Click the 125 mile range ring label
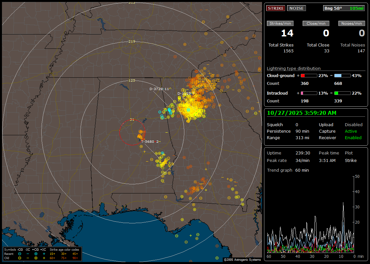 click(x=132, y=80)
